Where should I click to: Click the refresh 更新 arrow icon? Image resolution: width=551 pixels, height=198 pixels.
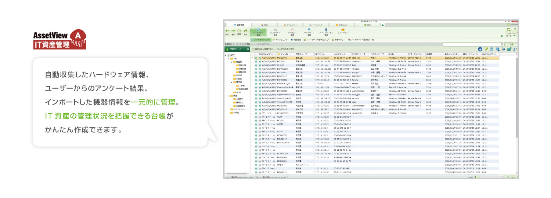coord(245,30)
